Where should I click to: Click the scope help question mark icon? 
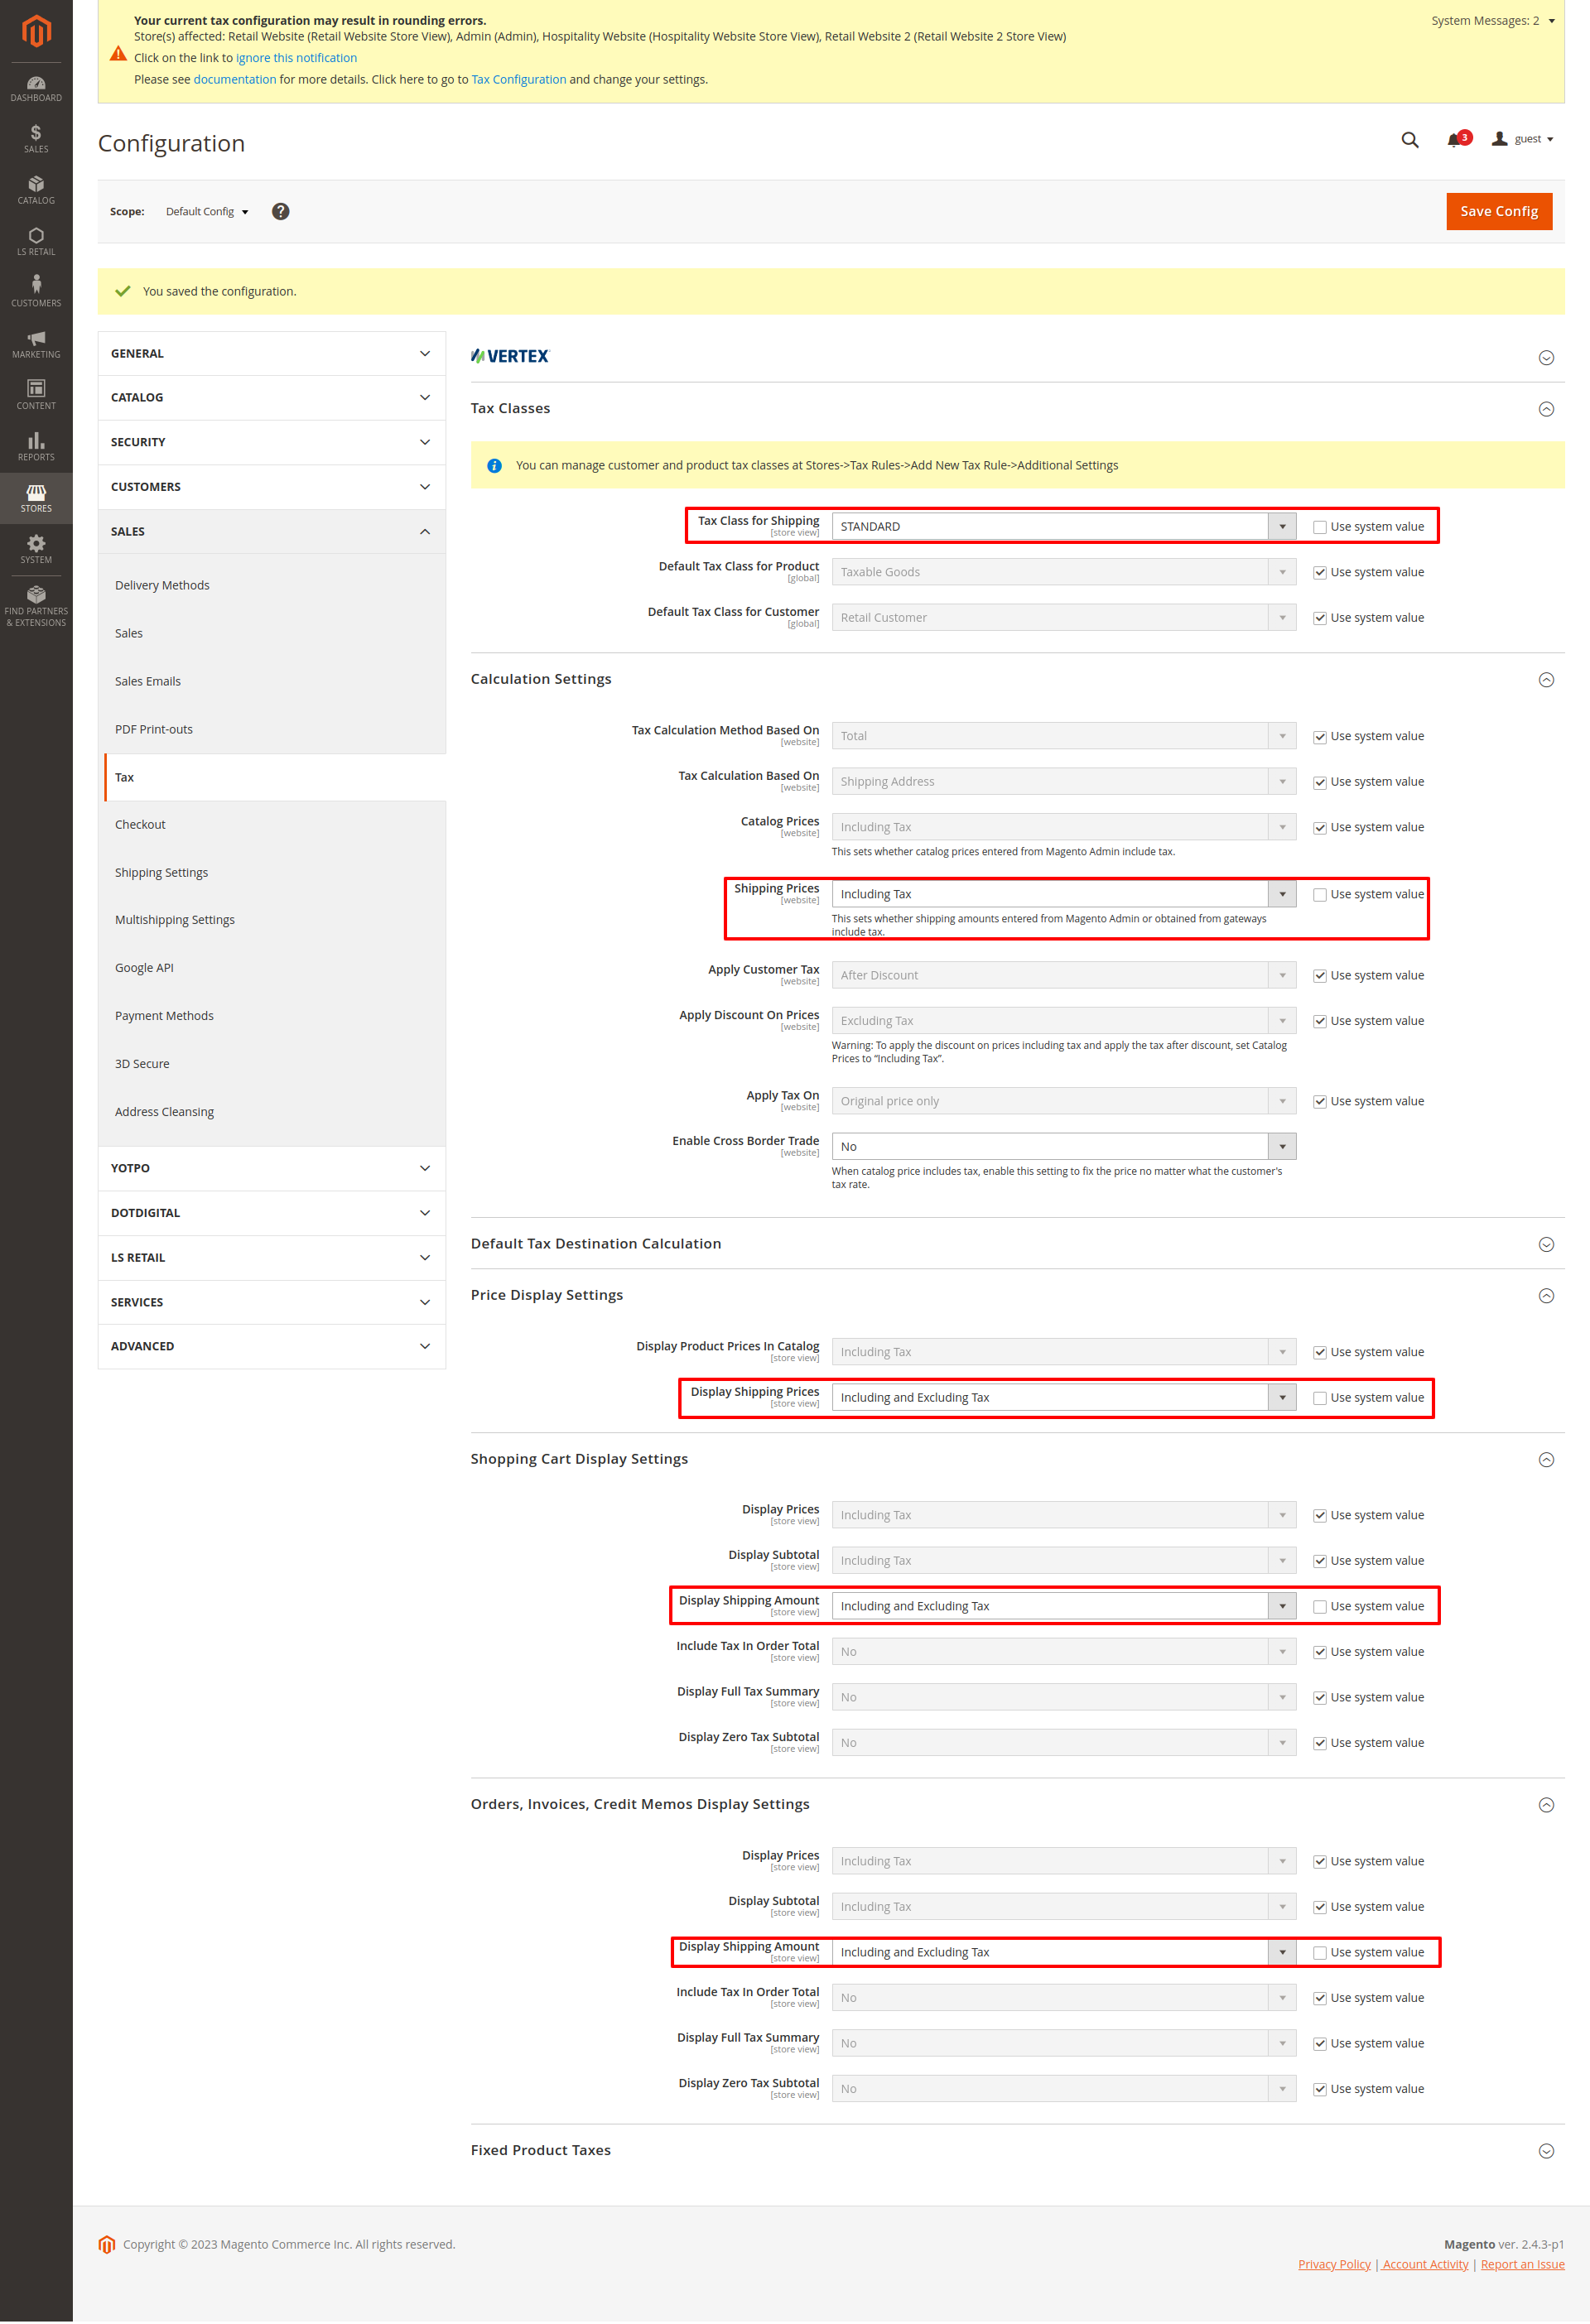(281, 211)
